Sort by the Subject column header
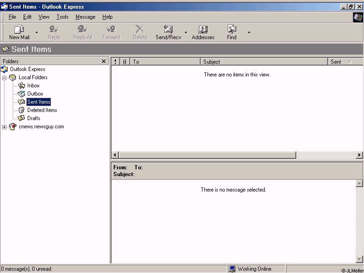The width and height of the screenshot is (364, 273). coord(264,62)
